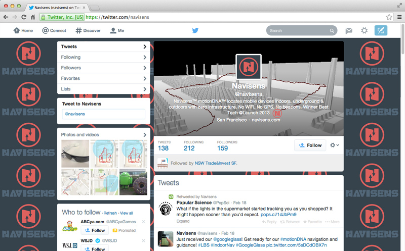Follow ABCya.com
The image size is (405, 251).
point(95,230)
